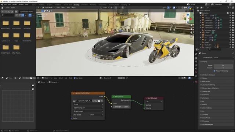Image resolution: width=235 pixels, height=132 pixels.
Task: Click the outliner search field
Action: tap(213, 7)
